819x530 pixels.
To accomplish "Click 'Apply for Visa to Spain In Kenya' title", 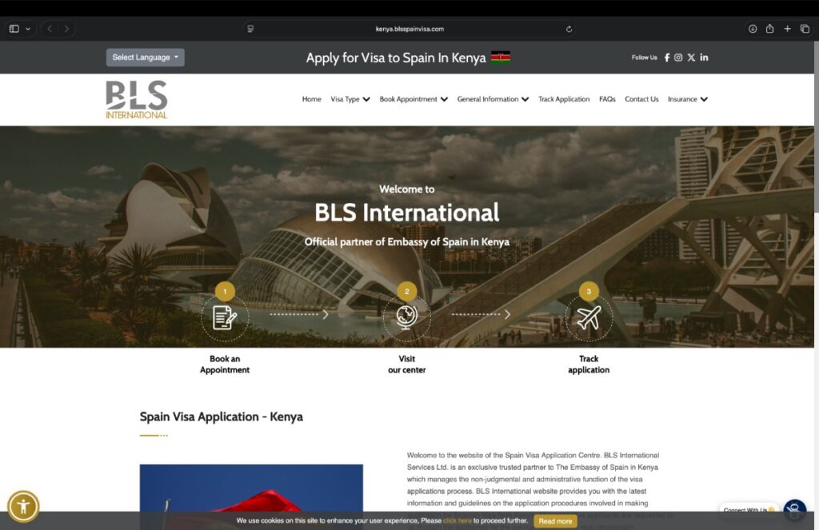I will [x=396, y=58].
